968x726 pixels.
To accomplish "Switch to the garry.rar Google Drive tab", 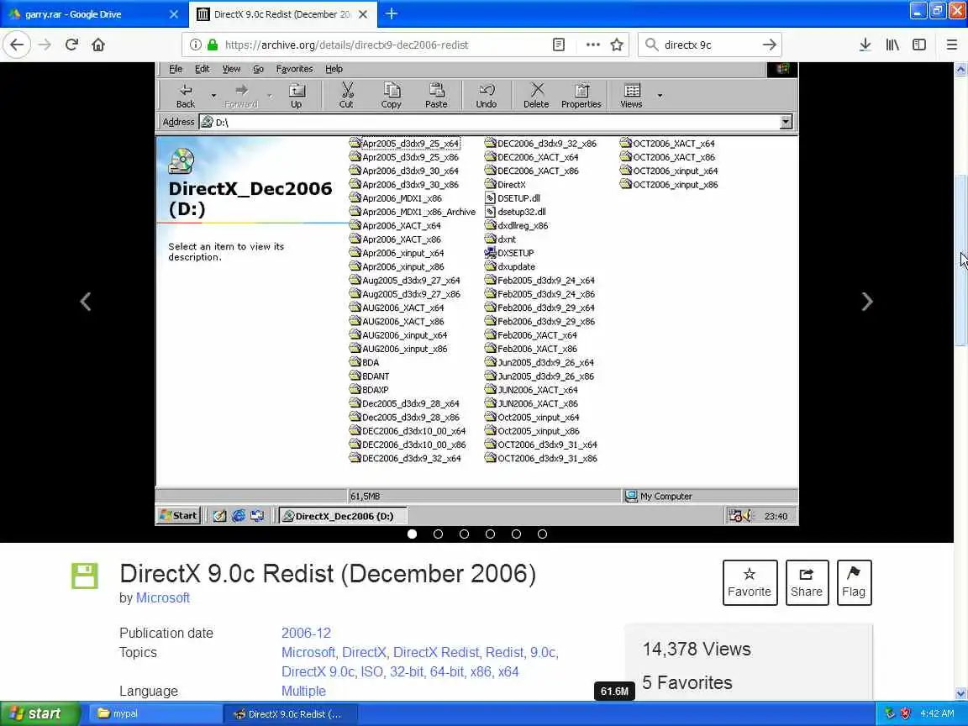I will pyautogui.click(x=94, y=14).
